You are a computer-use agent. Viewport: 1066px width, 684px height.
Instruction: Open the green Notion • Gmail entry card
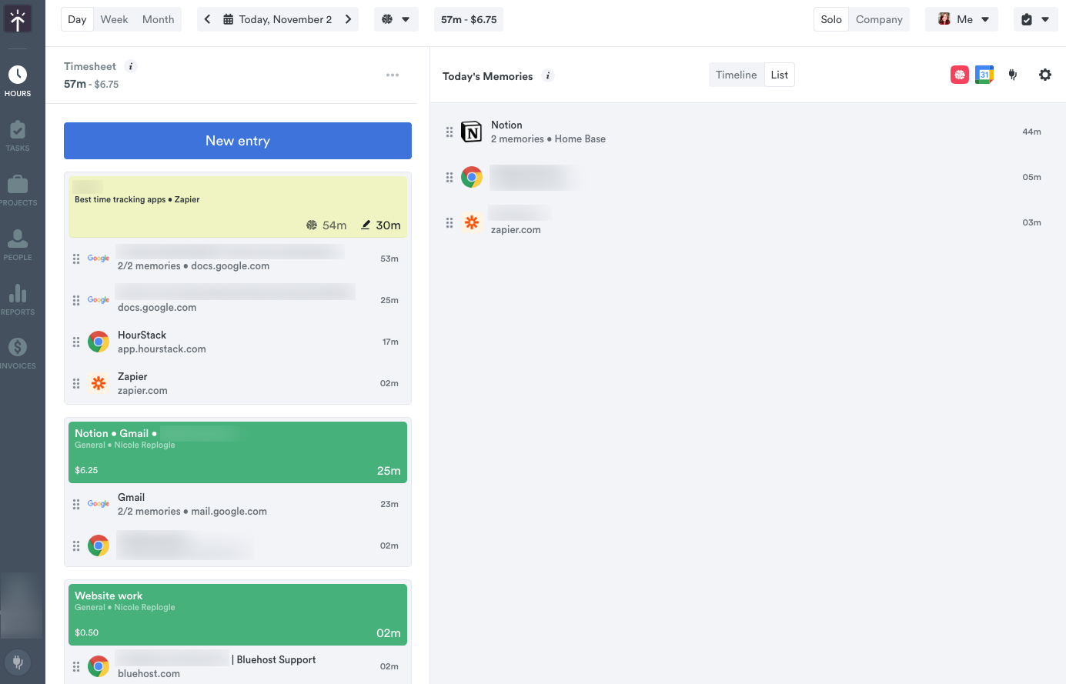click(238, 452)
